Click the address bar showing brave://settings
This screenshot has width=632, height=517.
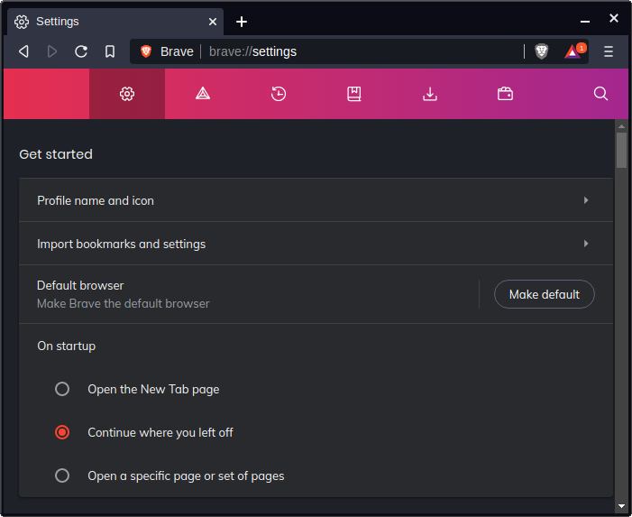coord(361,51)
